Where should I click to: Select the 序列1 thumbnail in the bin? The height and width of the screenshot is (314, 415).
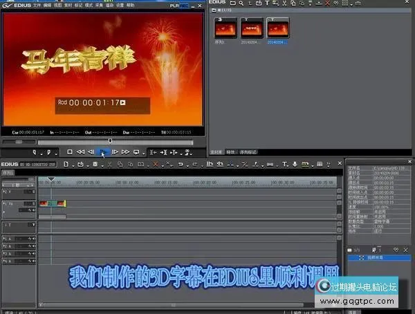[x=225, y=28]
